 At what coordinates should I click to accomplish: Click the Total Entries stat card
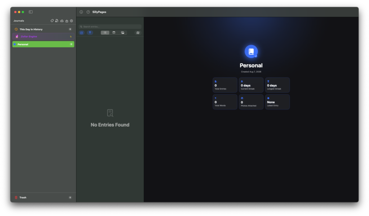click(x=225, y=85)
